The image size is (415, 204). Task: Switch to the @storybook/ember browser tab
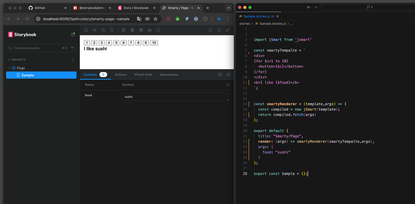tap(92, 8)
